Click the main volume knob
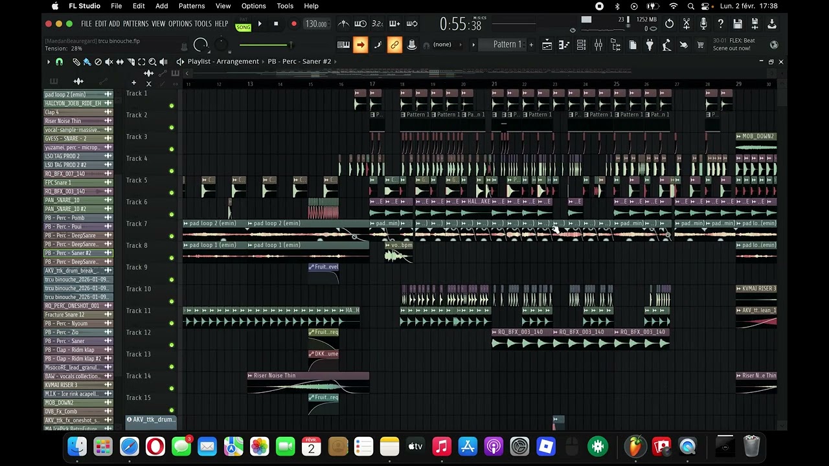Screen dimensions: 829x466 point(201,45)
